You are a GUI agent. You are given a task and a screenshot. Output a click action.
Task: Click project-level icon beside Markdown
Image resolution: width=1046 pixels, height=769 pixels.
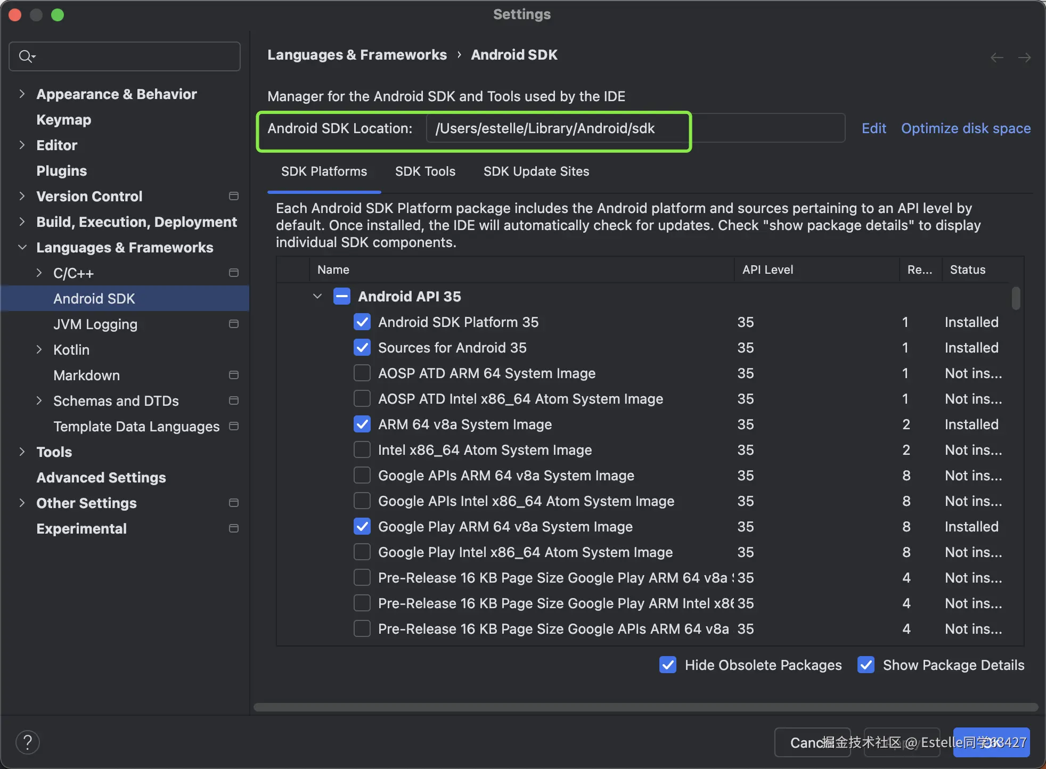pyautogui.click(x=233, y=375)
